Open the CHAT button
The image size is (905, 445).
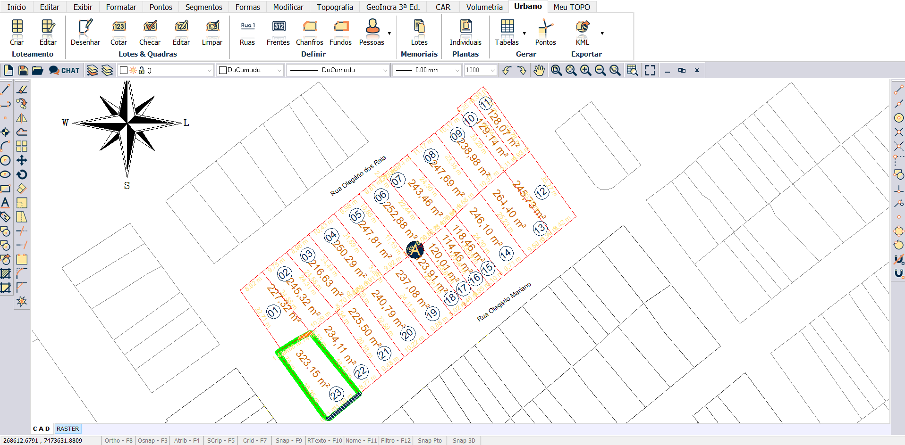click(64, 70)
